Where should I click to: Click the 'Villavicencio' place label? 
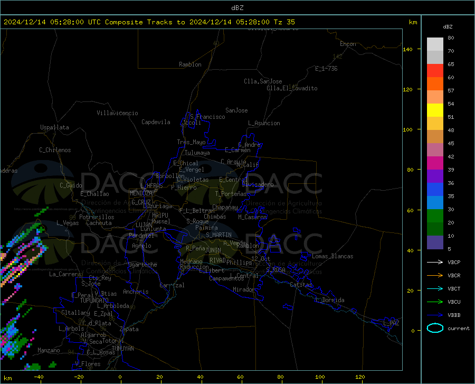coord(117,113)
